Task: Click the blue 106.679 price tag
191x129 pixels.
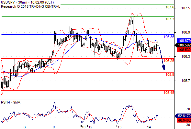Action: 184,41
